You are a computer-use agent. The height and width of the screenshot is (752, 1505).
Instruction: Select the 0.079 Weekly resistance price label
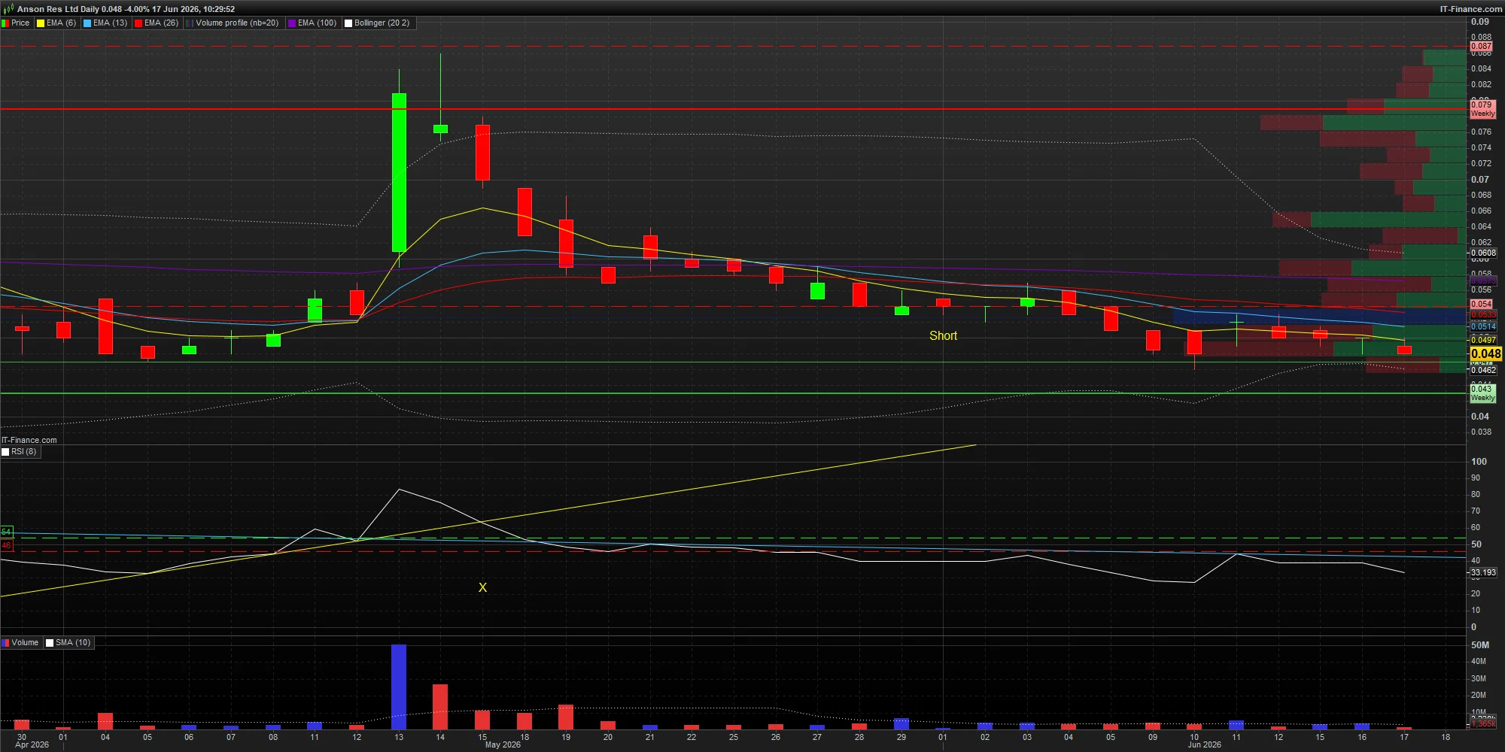coord(1482,109)
